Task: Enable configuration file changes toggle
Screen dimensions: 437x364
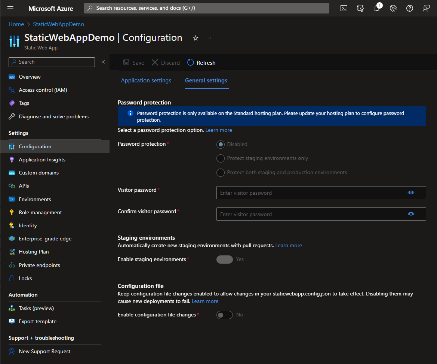Action: pos(224,315)
